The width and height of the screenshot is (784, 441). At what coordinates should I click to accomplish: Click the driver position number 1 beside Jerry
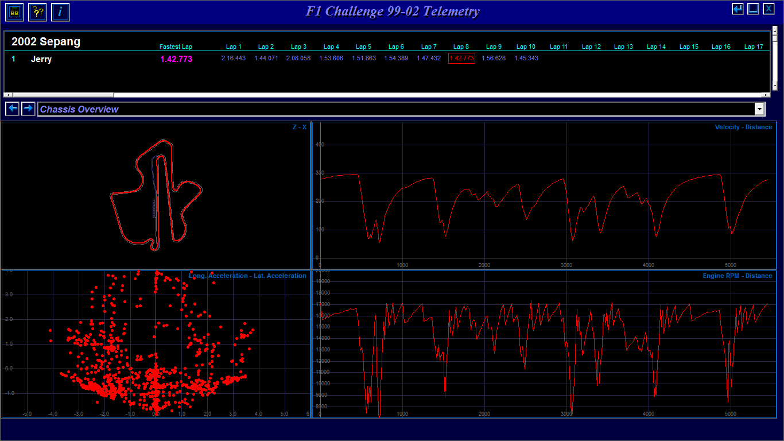tap(14, 59)
